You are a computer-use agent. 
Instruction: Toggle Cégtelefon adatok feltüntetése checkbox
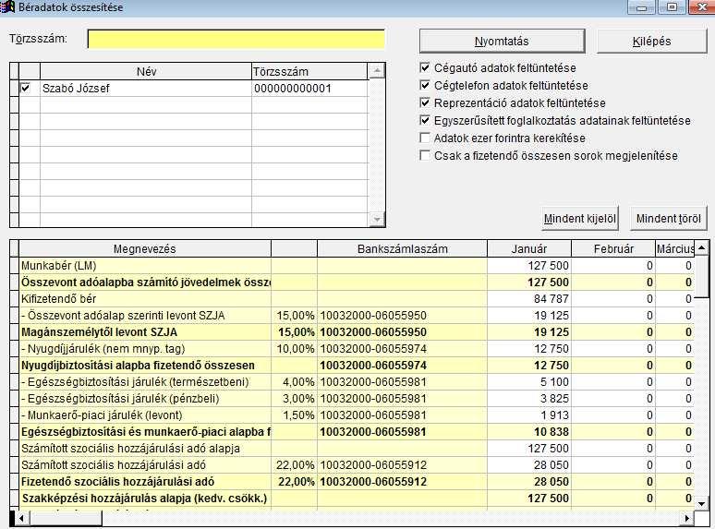pos(425,85)
